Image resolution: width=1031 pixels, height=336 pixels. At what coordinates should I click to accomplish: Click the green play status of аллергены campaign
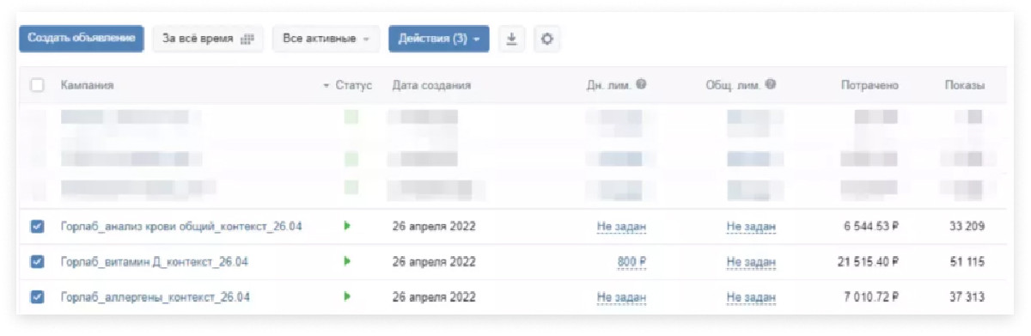(347, 296)
